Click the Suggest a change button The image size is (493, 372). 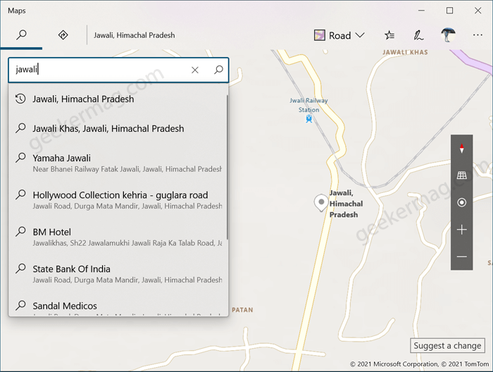pos(447,346)
